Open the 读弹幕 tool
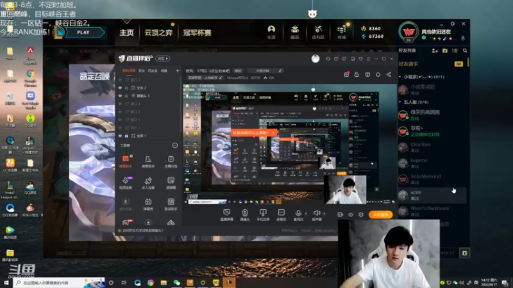 coord(171,183)
